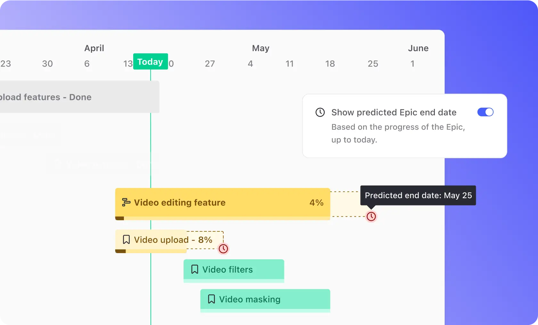Disable the Show predicted Epic end date toggle
The image size is (538, 325).
485,112
